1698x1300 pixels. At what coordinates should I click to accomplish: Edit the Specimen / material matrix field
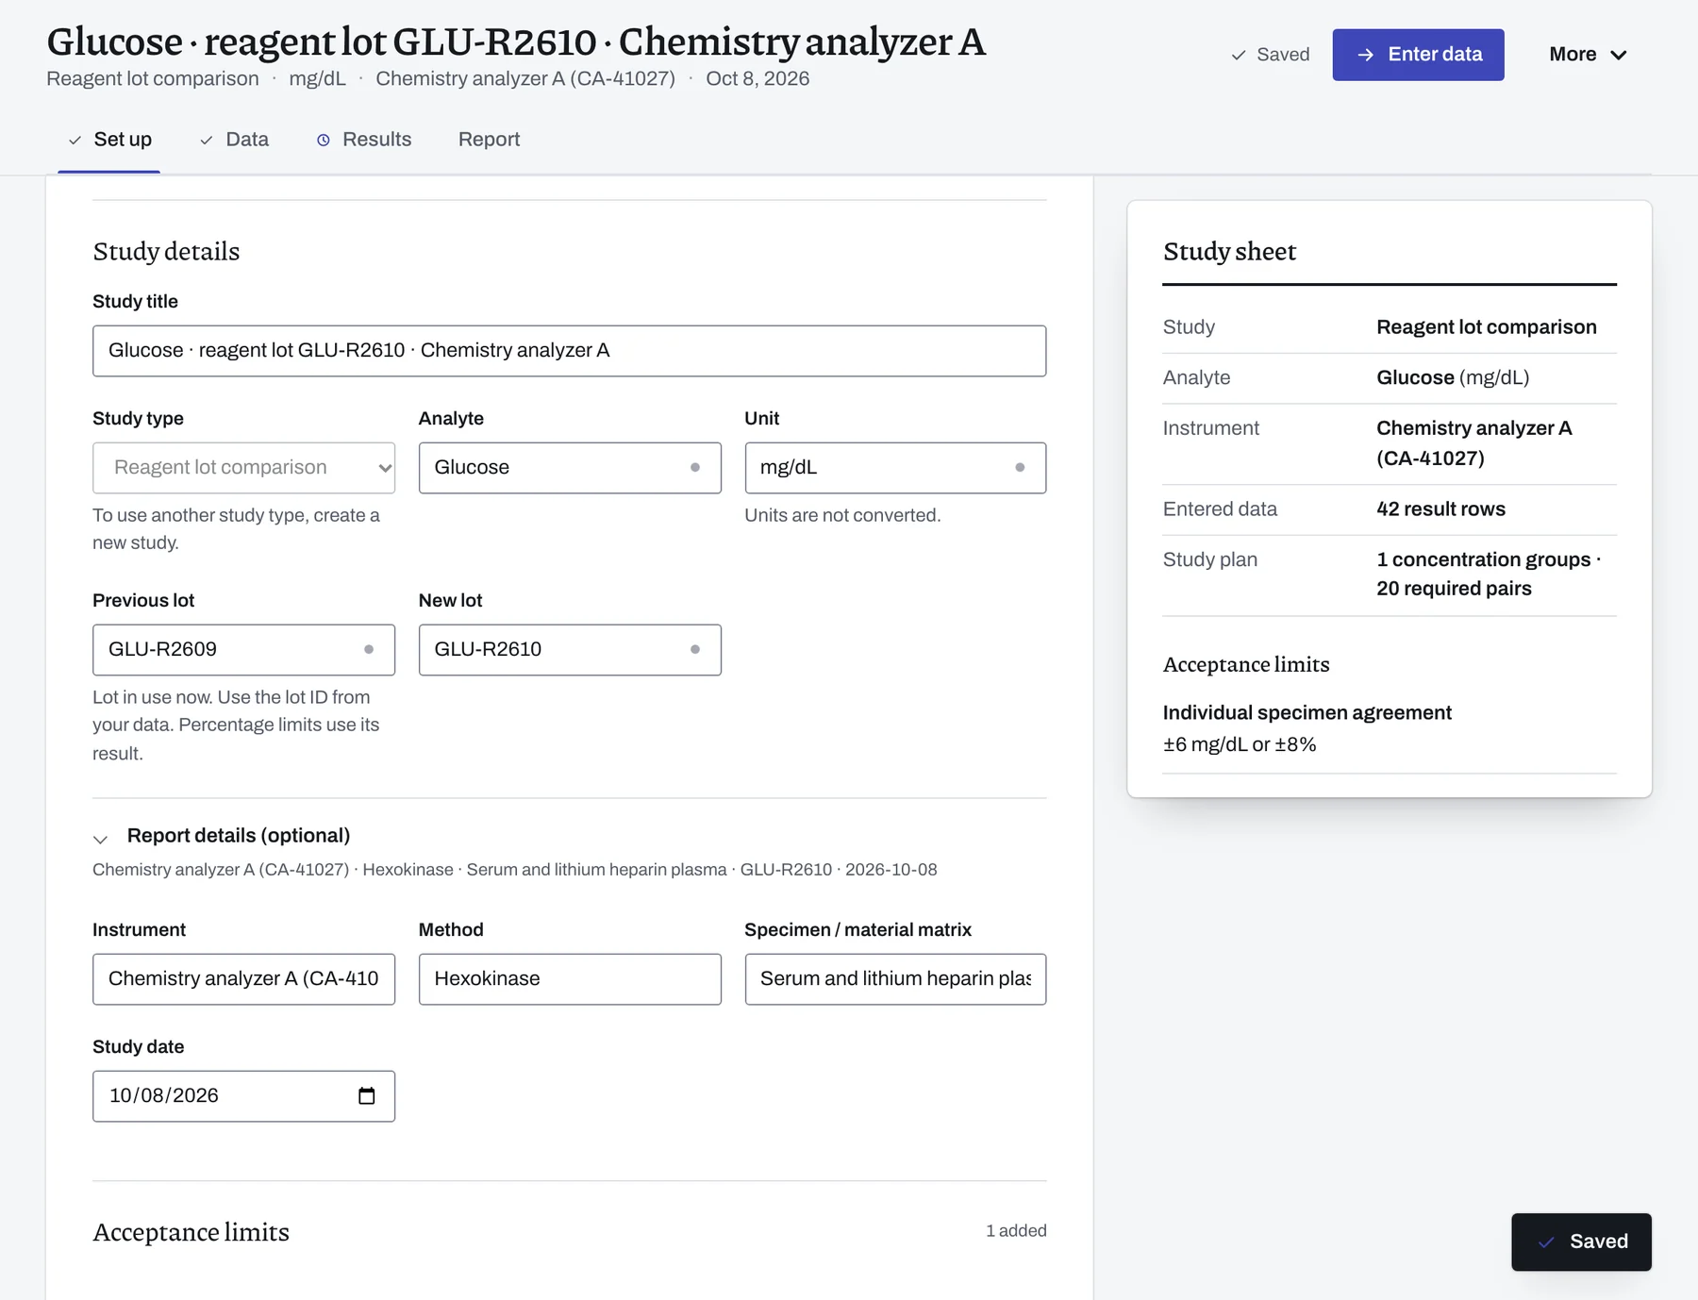895,979
